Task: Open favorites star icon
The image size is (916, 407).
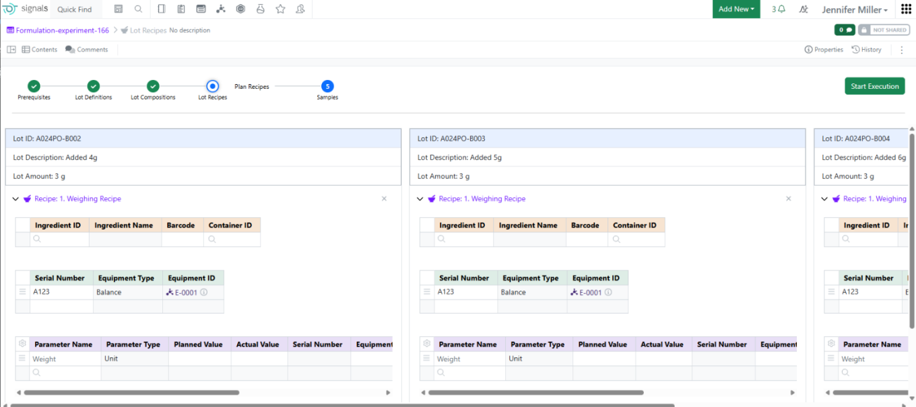Action: [x=280, y=9]
